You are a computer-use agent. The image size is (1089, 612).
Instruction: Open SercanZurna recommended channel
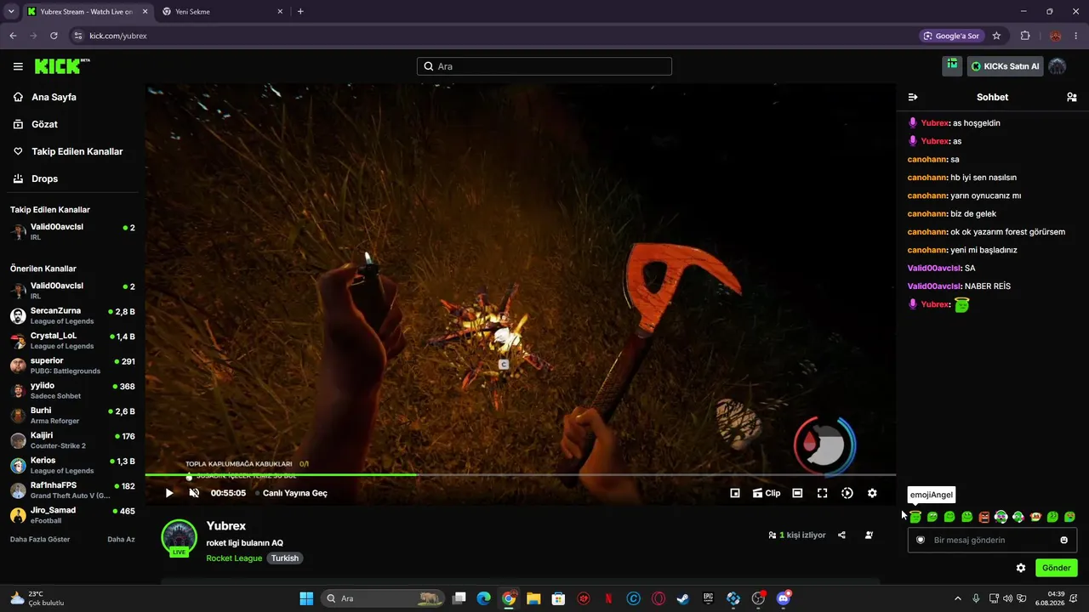72,315
